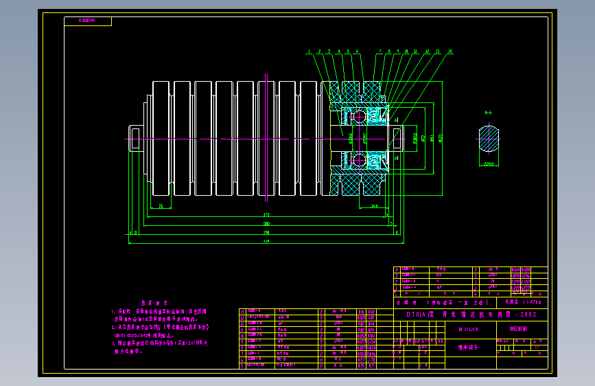Select part callout number 1 leader label

tap(310, 52)
